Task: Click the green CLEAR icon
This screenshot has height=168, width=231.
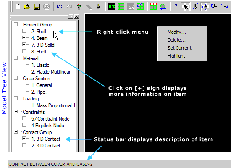Action: click(x=111, y=7)
